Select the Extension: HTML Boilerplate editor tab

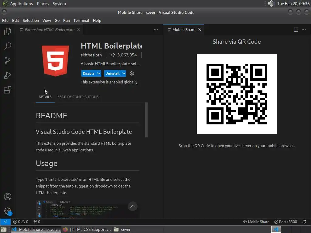point(50,29)
